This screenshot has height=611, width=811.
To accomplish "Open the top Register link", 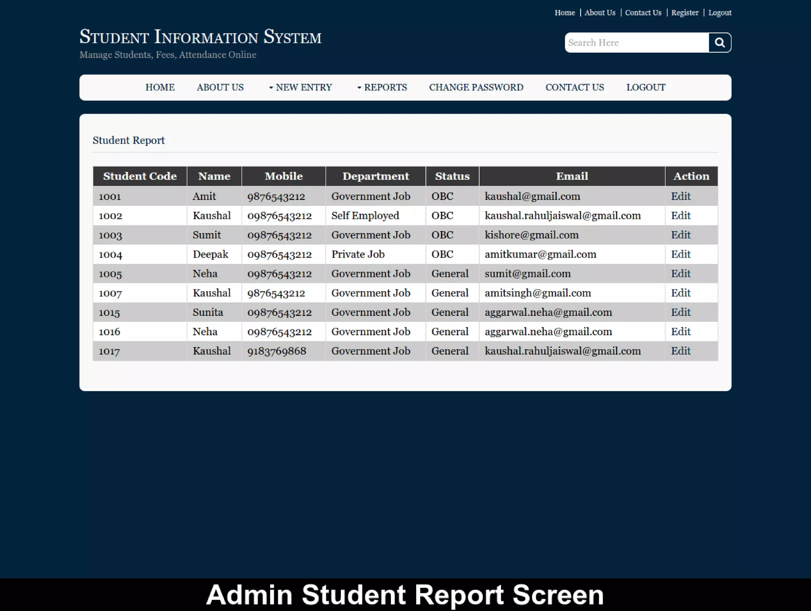I will [x=685, y=13].
